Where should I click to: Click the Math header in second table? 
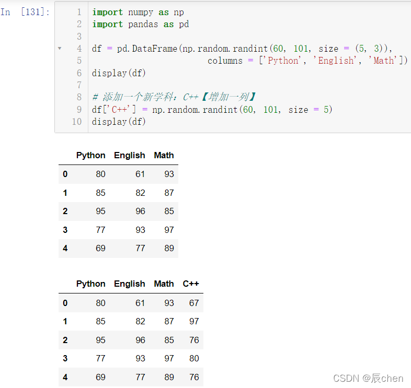tap(164, 284)
